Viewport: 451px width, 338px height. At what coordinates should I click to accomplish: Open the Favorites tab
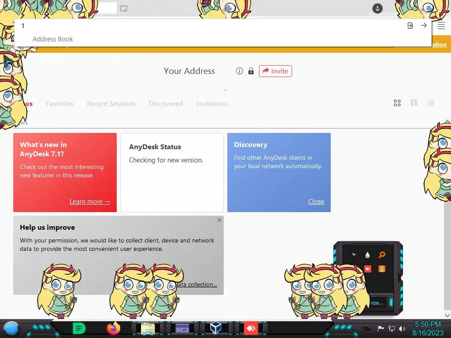point(59,104)
